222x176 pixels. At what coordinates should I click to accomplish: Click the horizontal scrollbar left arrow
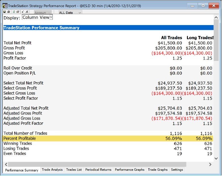click(6, 164)
